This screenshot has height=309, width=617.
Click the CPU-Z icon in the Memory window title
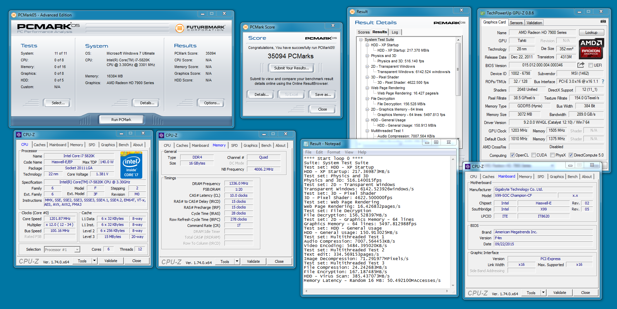click(x=161, y=135)
